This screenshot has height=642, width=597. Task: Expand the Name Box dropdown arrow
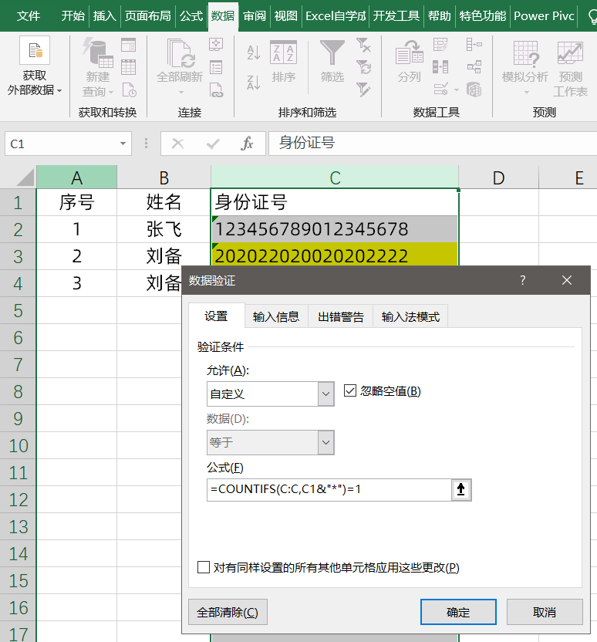pyautogui.click(x=123, y=144)
